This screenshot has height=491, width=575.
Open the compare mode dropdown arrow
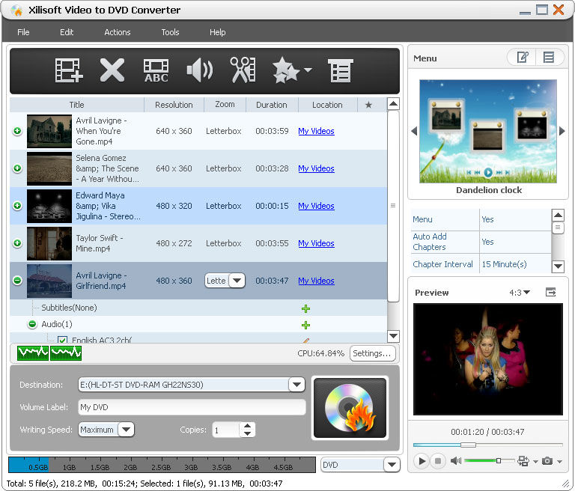coord(535,461)
